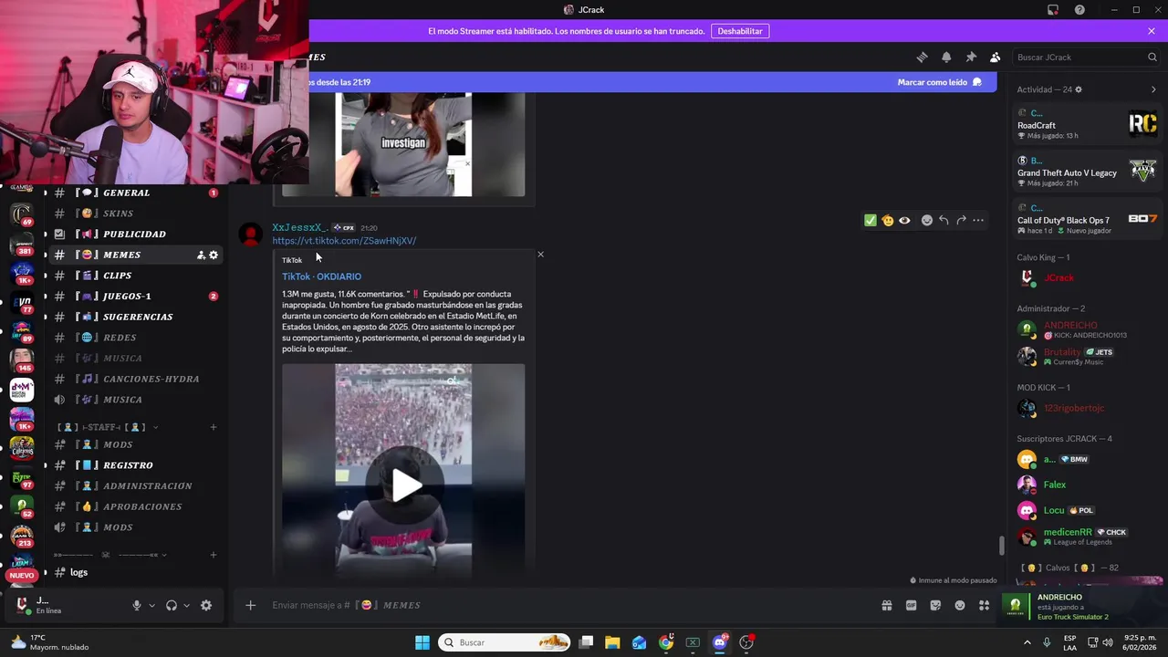This screenshot has width=1168, height=657.
Task: Open the 'investigan' video thumbnail
Action: click(403, 144)
